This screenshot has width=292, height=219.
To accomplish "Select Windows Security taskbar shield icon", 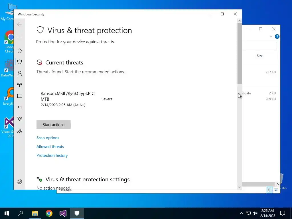I will tap(77, 213).
